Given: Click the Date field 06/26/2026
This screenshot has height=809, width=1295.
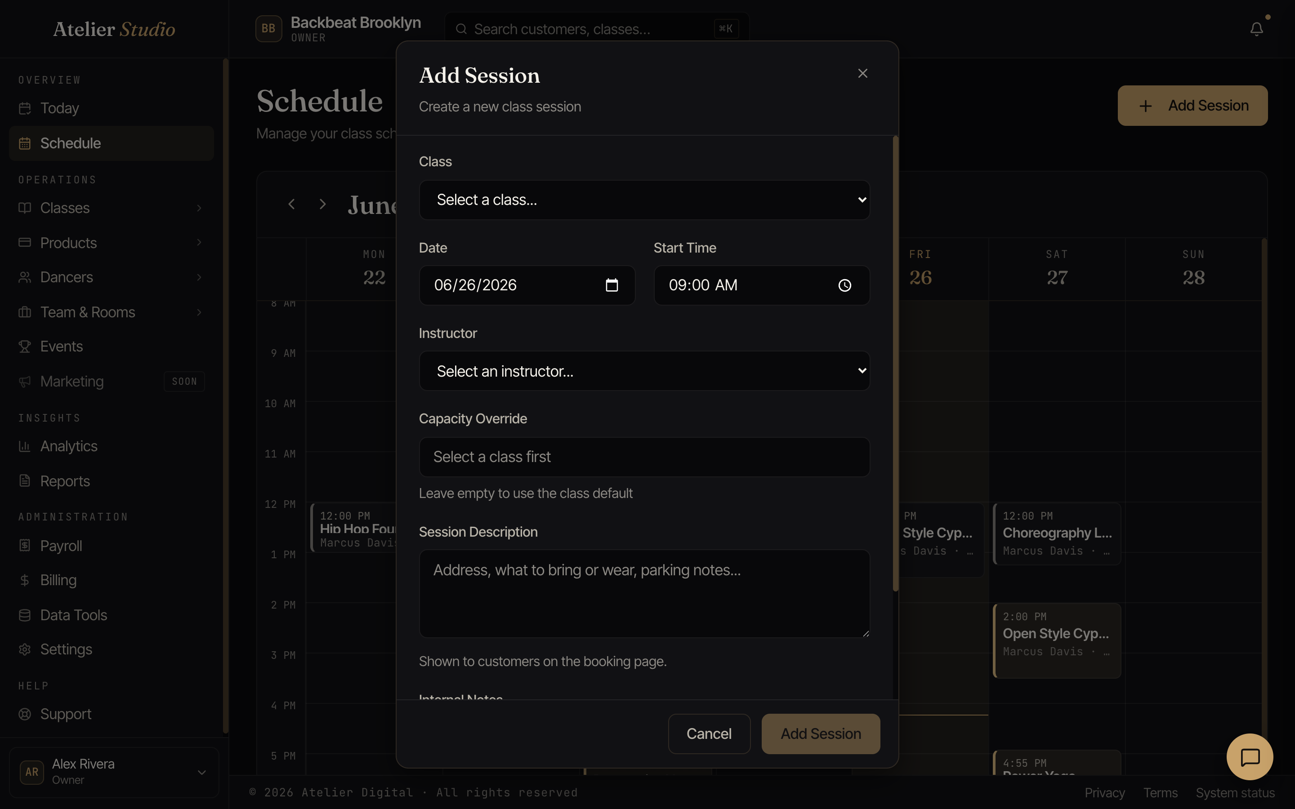Looking at the screenshot, I should [x=527, y=285].
